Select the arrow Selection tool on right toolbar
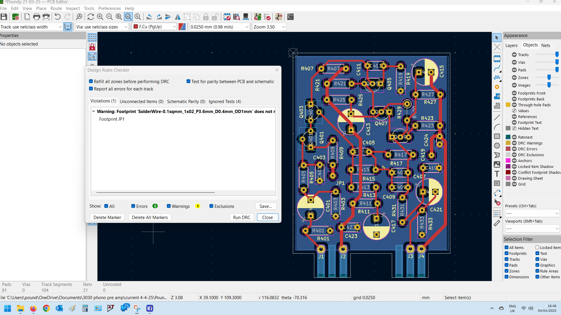Image resolution: width=561 pixels, height=315 pixels. tap(497, 38)
